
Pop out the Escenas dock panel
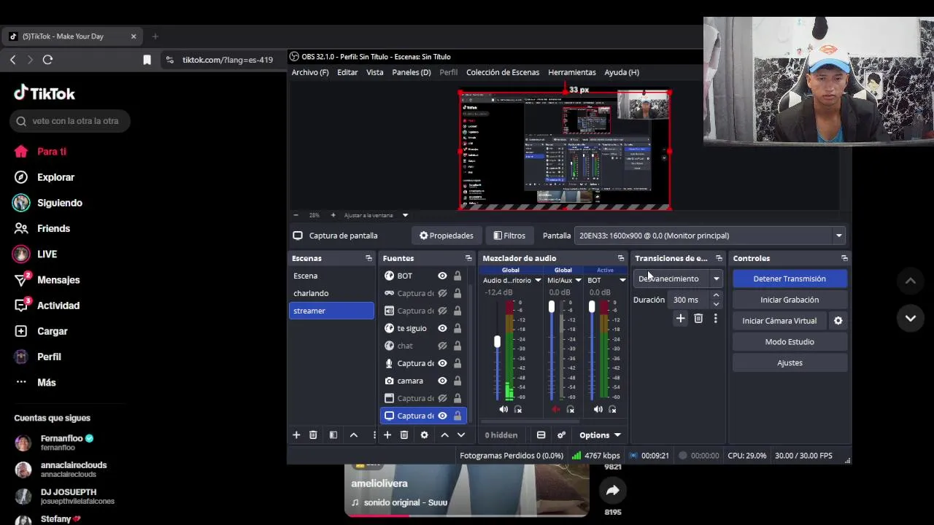tap(368, 258)
